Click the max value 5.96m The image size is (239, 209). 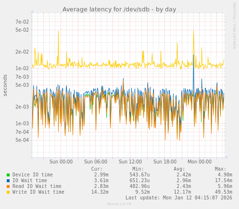click(x=225, y=186)
